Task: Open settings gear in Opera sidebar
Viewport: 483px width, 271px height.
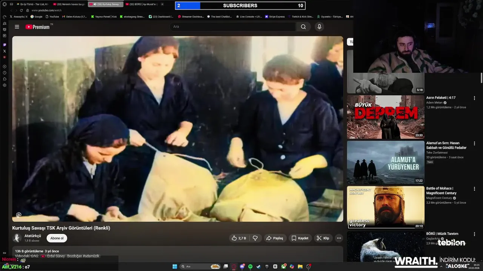Action: 5,85
